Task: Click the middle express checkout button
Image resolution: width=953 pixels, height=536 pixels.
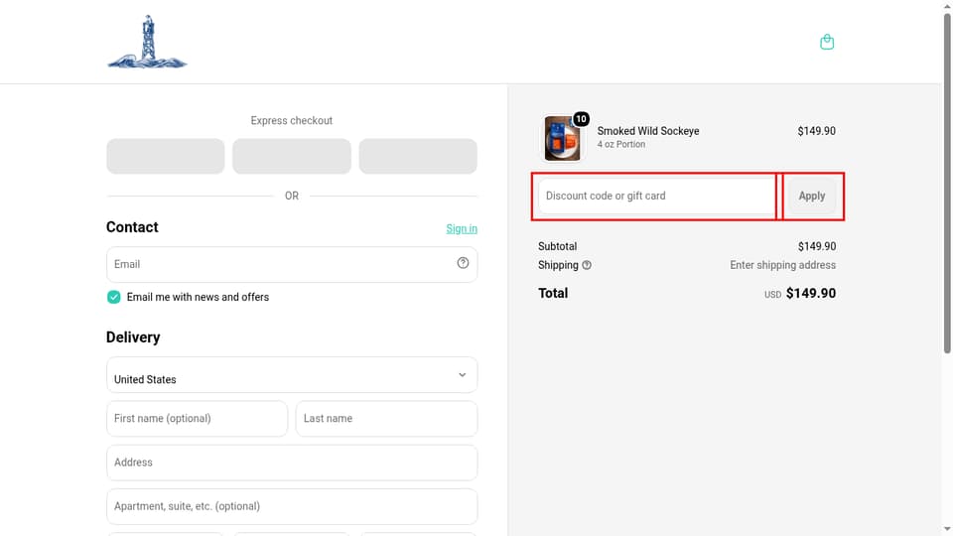Action: [292, 156]
